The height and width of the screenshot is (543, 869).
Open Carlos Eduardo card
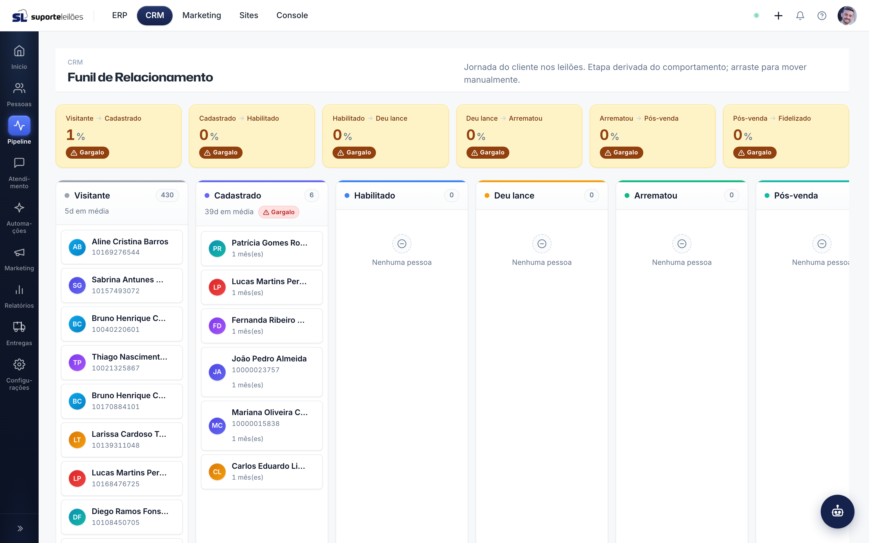click(262, 472)
